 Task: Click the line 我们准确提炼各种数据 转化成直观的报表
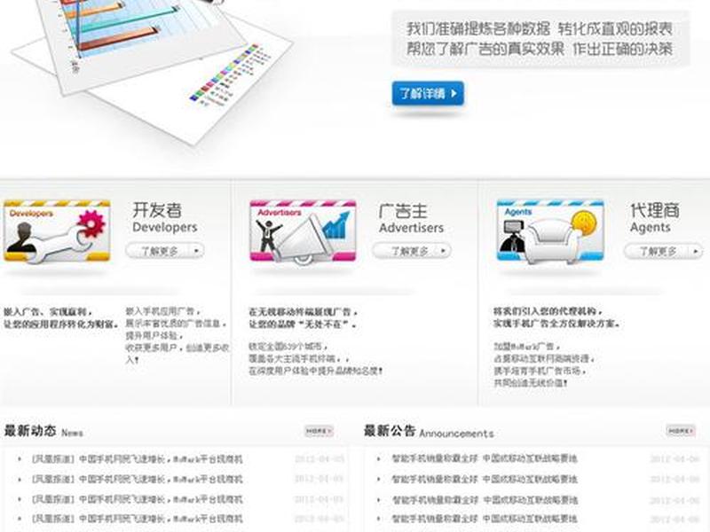click(x=539, y=29)
